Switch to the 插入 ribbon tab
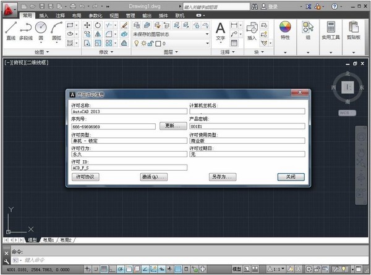 (43, 15)
